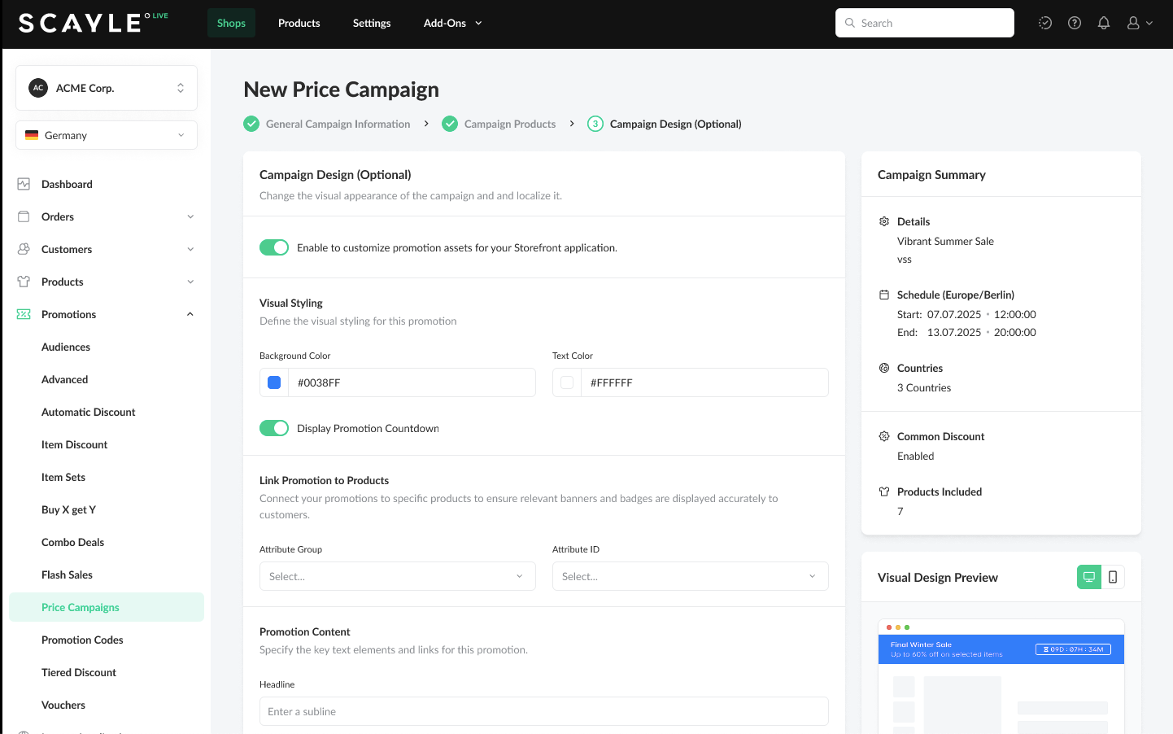Image resolution: width=1173 pixels, height=734 pixels.
Task: Click the Dashboard icon in sidebar
Action: point(24,184)
